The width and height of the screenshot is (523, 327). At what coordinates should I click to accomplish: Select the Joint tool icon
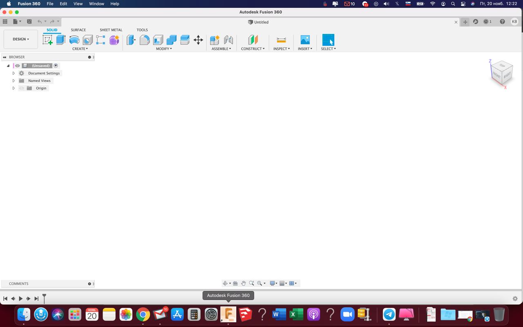[x=228, y=40]
